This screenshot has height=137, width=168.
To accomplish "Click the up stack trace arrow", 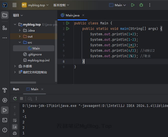I will [15, 107].
